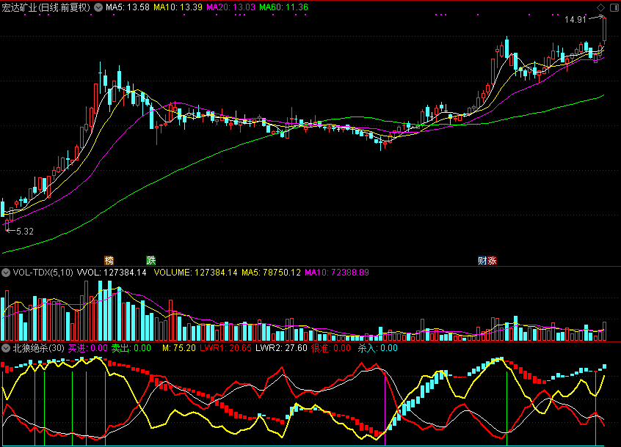Image resolution: width=621 pixels, height=447 pixels.
Task: Select volume MA5: 78750.12 label
Action: 271,273
